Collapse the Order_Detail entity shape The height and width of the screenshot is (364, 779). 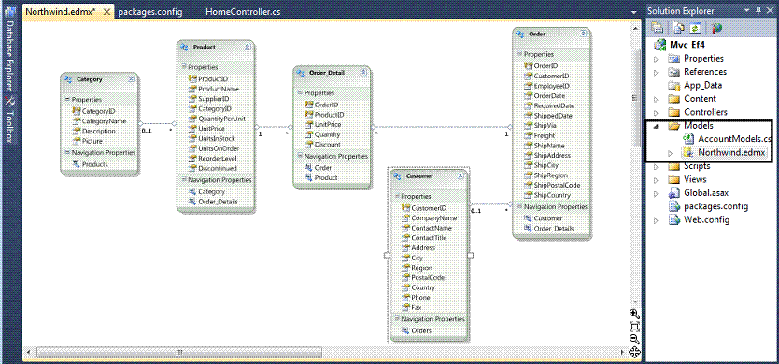(363, 73)
